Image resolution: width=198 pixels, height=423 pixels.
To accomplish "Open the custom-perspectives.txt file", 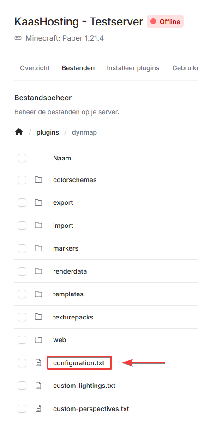I will pyautogui.click(x=91, y=409).
